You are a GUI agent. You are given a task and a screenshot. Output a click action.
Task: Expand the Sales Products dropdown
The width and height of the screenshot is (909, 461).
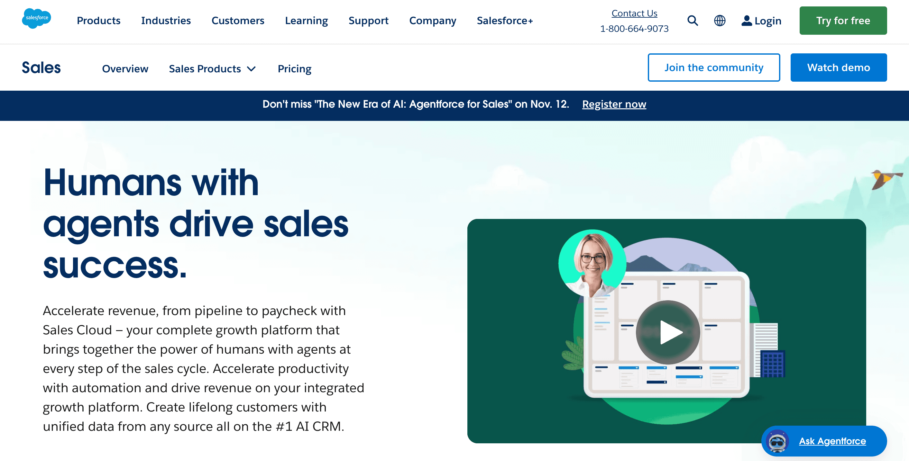tap(212, 68)
